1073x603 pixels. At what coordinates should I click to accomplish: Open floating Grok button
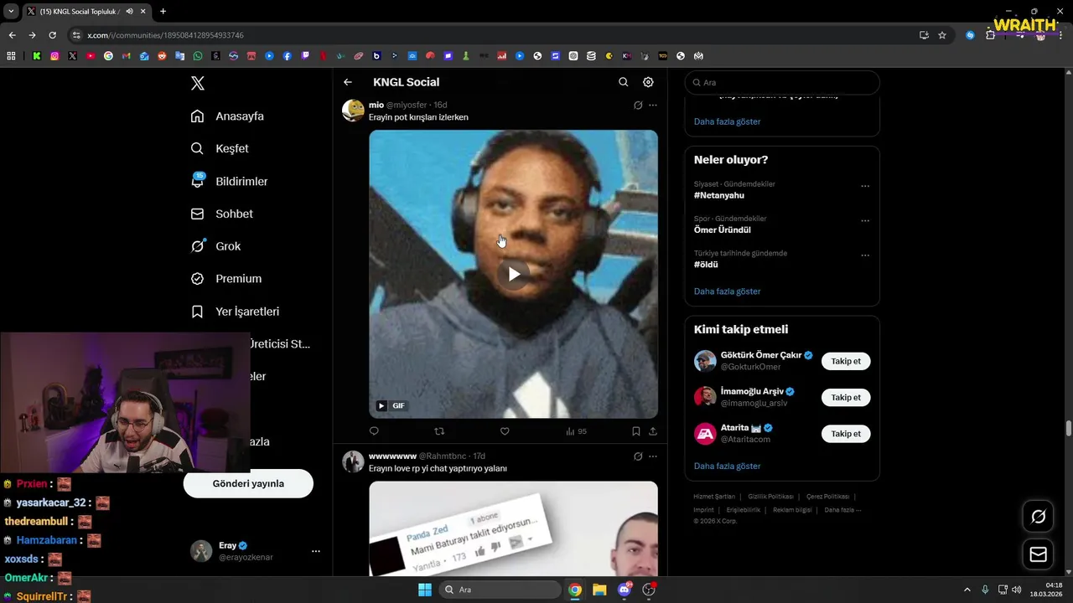tap(1038, 517)
